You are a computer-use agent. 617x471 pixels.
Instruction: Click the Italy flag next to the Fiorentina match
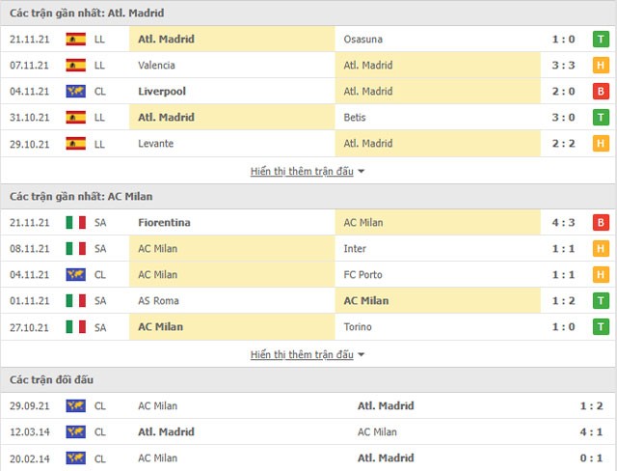tap(76, 223)
